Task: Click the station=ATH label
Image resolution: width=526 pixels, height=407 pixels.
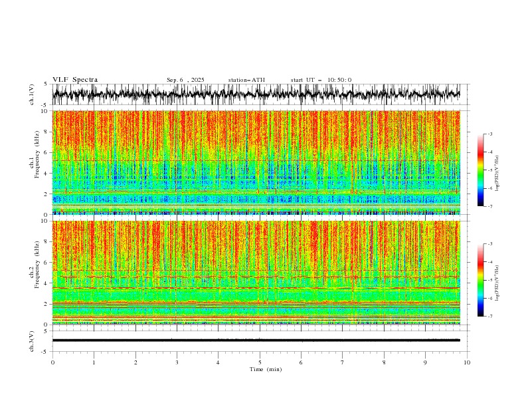Action: (246, 80)
